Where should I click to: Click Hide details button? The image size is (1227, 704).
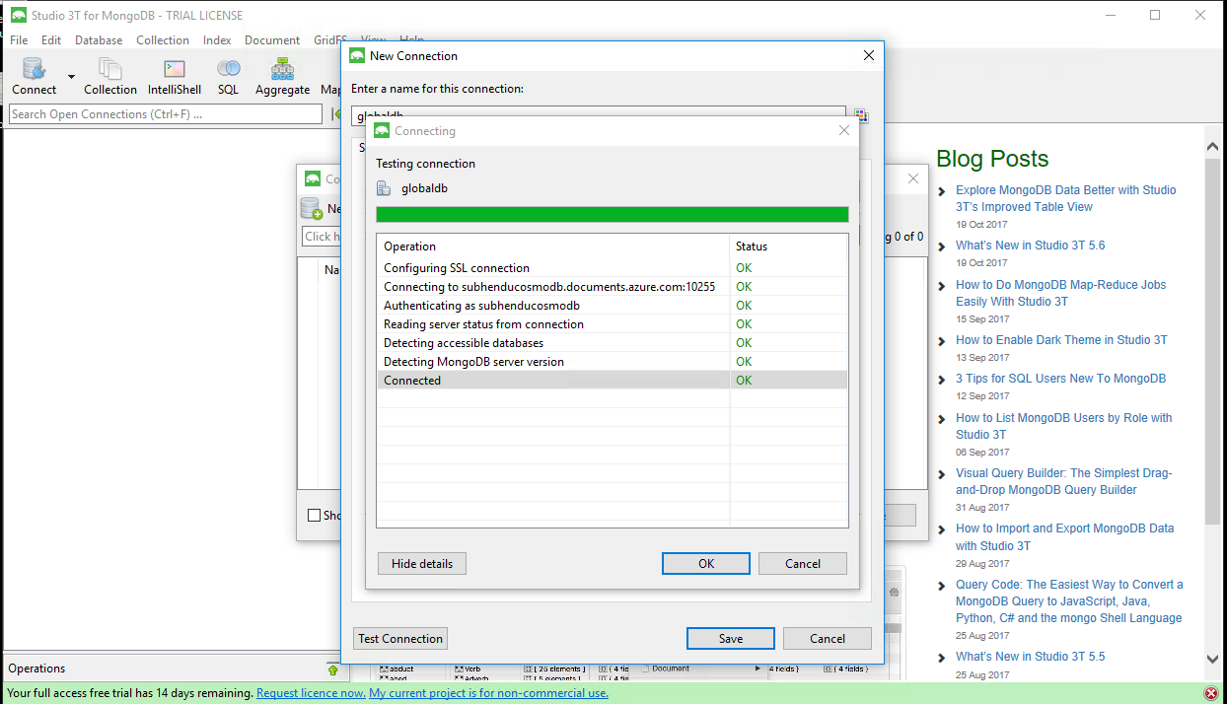pyautogui.click(x=422, y=564)
